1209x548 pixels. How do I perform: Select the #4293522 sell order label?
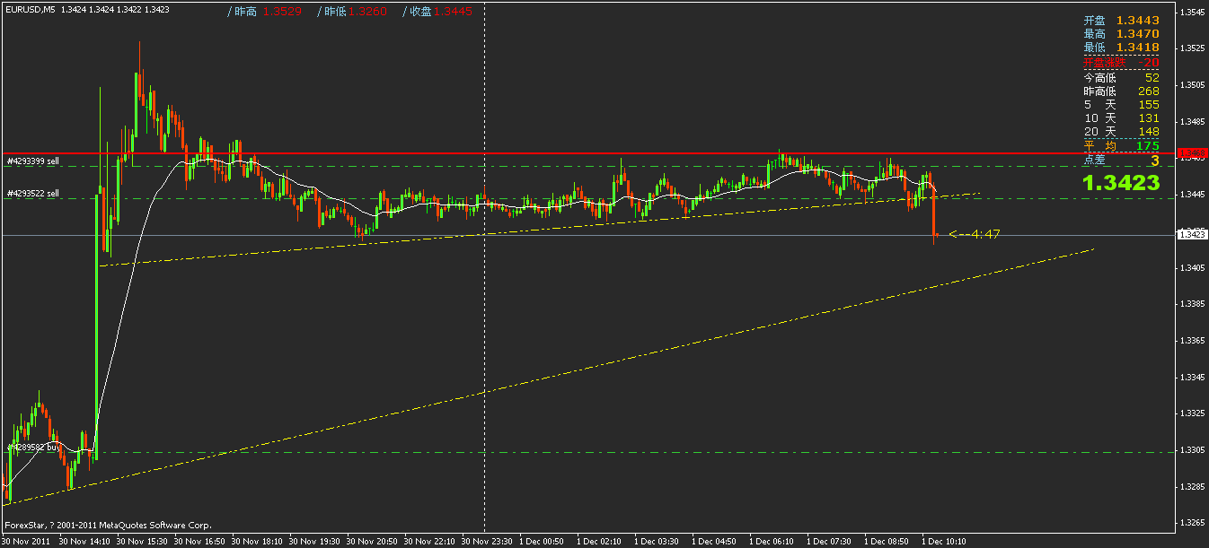click(x=34, y=192)
